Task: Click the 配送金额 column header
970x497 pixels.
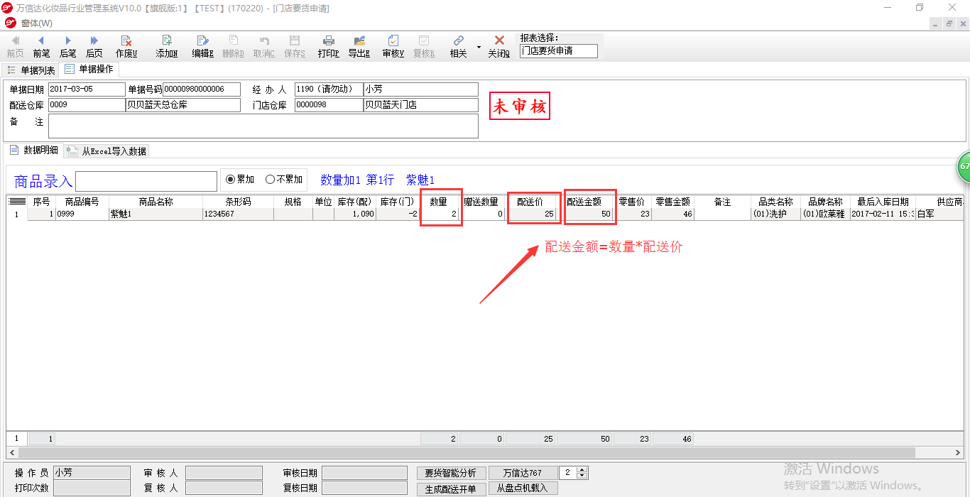Action: point(584,202)
